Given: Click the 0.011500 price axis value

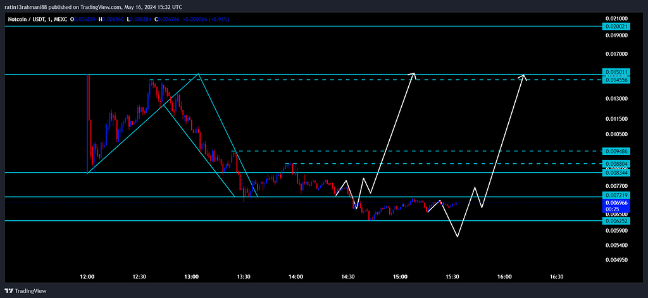Looking at the screenshot, I should [x=616, y=119].
